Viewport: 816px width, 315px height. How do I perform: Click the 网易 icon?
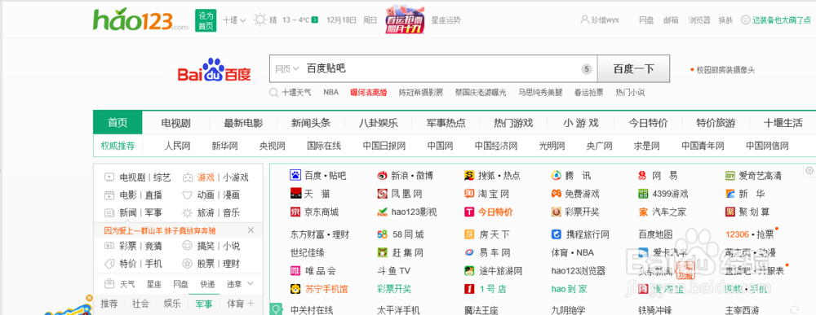point(643,175)
